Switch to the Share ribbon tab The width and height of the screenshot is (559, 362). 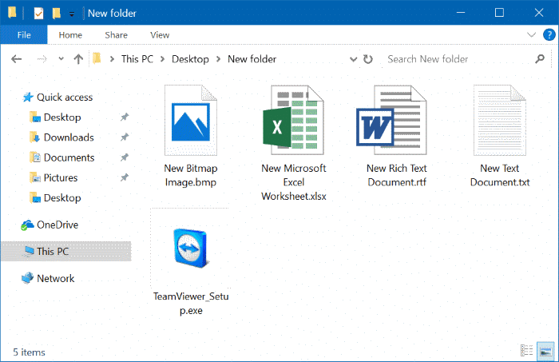click(117, 34)
